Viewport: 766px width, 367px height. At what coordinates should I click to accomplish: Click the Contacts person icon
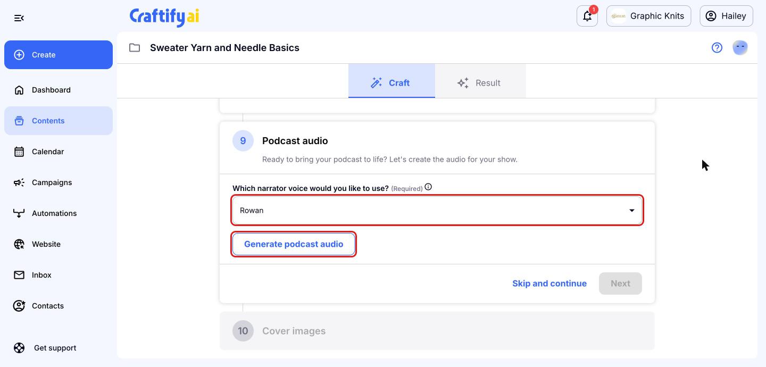point(19,306)
